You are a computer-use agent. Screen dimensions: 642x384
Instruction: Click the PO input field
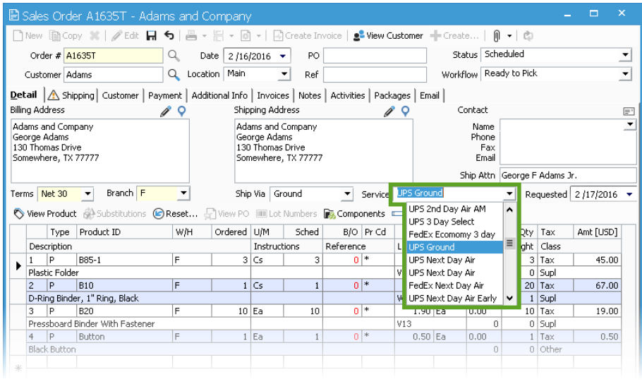tap(375, 56)
